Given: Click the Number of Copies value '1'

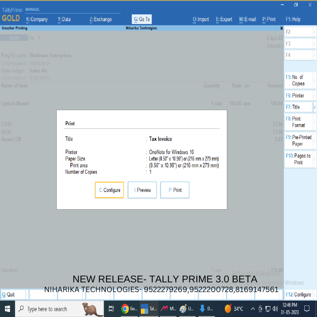Looking at the screenshot, I should click(x=150, y=172).
